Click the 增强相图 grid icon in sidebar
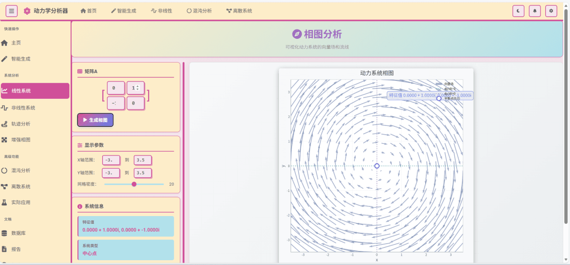570x265 pixels. (x=4, y=140)
